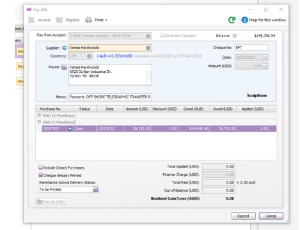Image resolution: width=307 pixels, height=230 pixels.
Task: Select purchase number 00007927
Action: pyautogui.click(x=54, y=128)
